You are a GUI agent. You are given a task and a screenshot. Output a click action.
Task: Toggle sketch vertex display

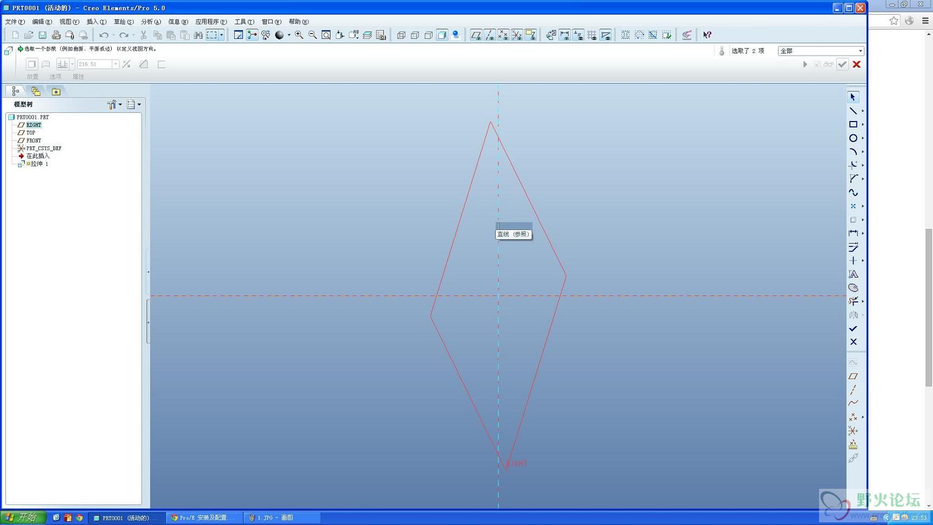pyautogui.click(x=606, y=35)
